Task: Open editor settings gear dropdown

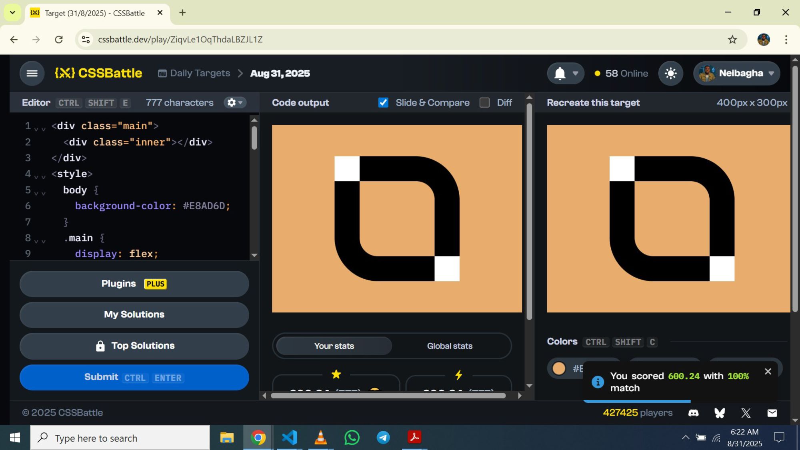Action: click(235, 103)
